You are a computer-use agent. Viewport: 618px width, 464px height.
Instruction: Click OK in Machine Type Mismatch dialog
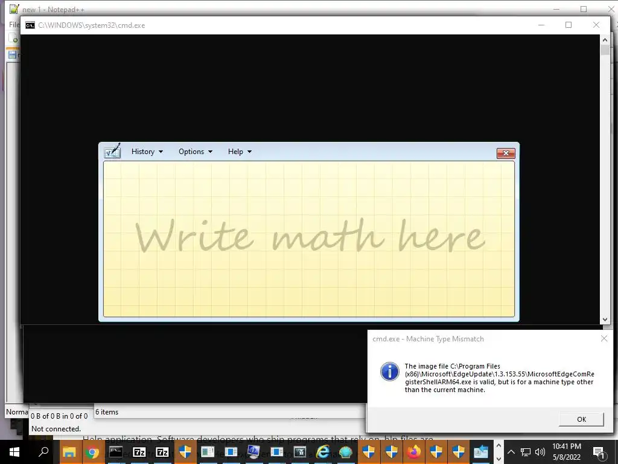pyautogui.click(x=581, y=419)
